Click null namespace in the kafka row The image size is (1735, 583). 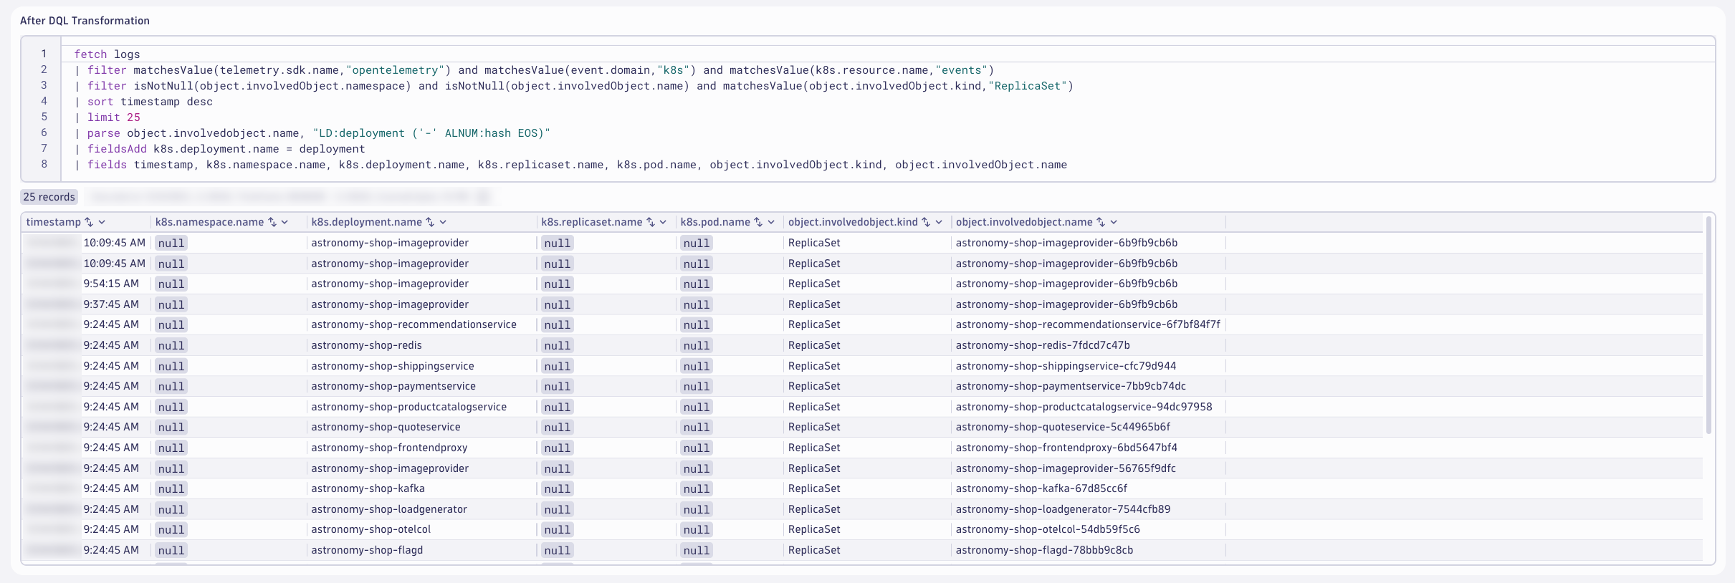[x=171, y=489]
